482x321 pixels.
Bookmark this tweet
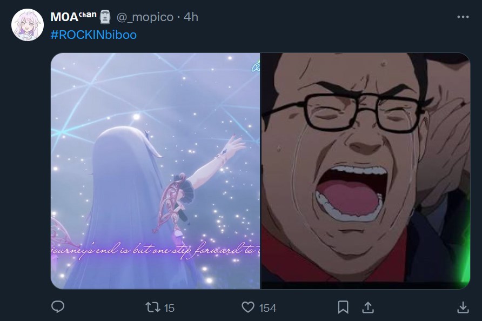343,307
